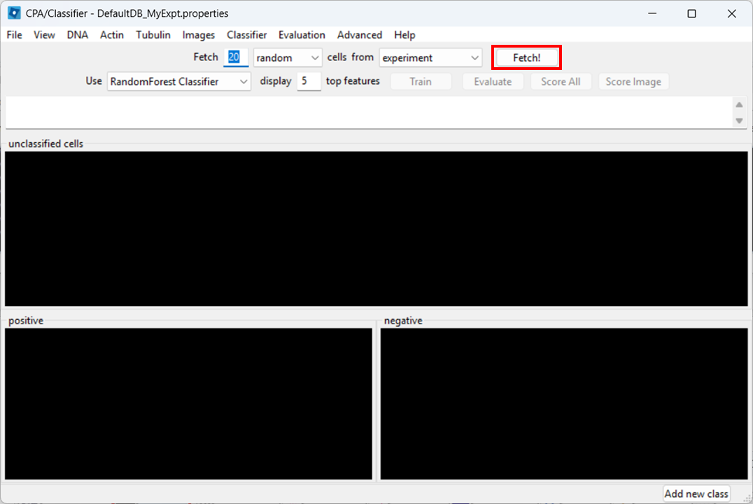The image size is (753, 504).
Task: Open the View menu
Action: [x=44, y=34]
